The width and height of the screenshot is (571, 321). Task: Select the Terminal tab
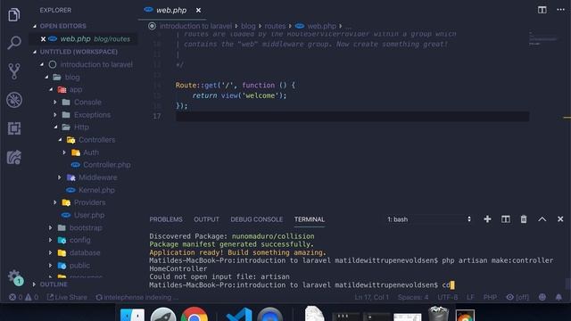pos(310,219)
